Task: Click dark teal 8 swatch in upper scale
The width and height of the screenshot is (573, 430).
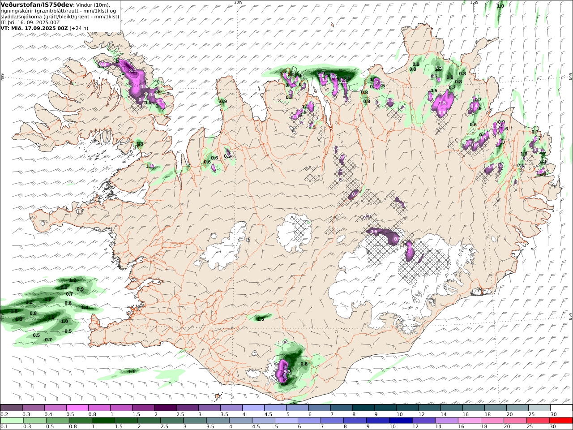Action: (x=363, y=408)
